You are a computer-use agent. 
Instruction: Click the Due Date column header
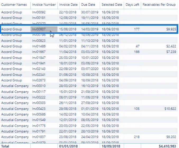(x=88, y=4)
